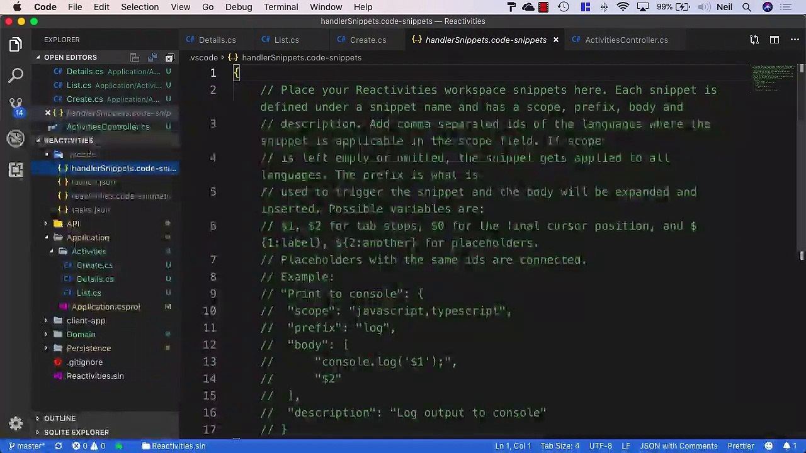Open notifications bell in status bar

[x=790, y=445]
